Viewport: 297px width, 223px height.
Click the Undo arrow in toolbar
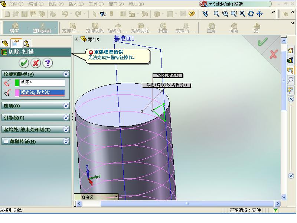(x=65, y=14)
